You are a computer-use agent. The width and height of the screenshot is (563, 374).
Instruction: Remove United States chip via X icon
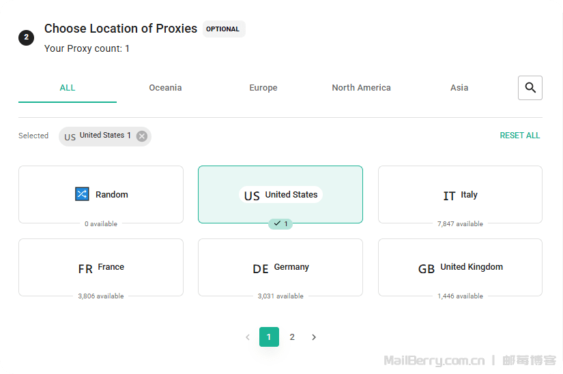[142, 136]
